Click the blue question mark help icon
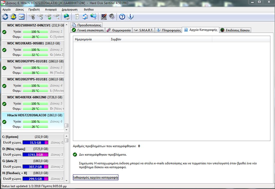The height and width of the screenshot is (189, 275). tap(122, 17)
